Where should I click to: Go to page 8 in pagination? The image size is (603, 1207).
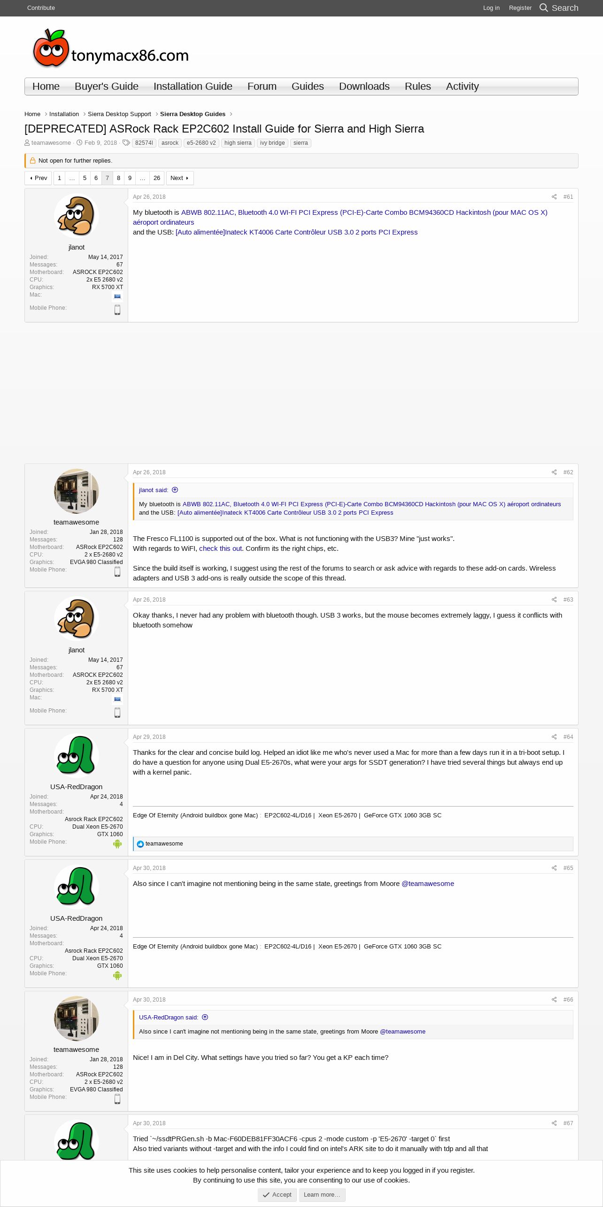click(118, 178)
